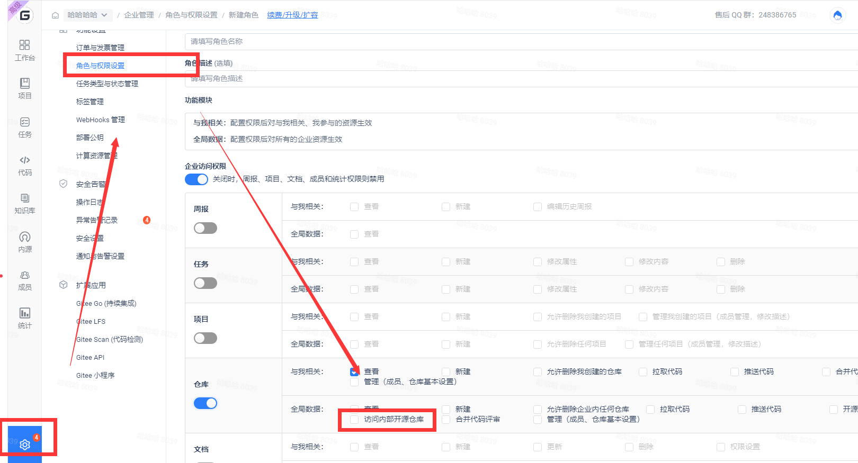Click the cube icon beside 扩展应用

pyautogui.click(x=64, y=285)
